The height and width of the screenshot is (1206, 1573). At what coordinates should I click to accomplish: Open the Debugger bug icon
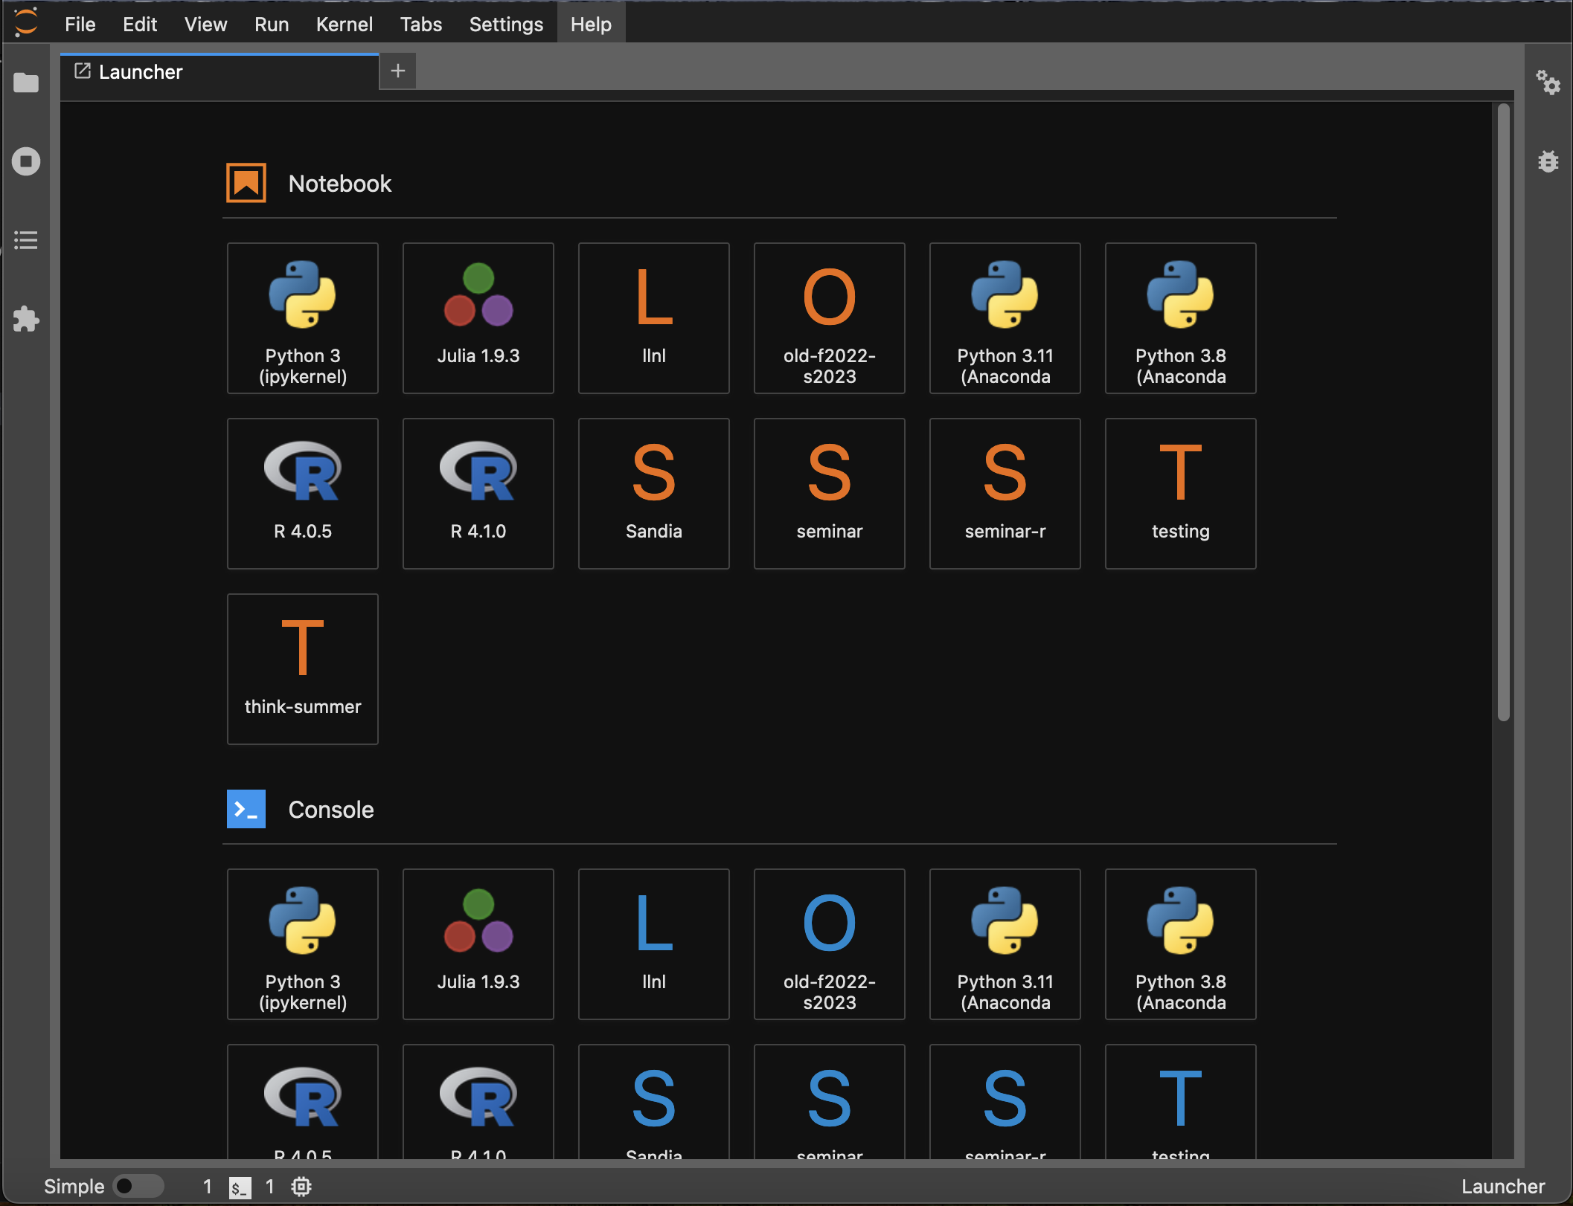pyautogui.click(x=1548, y=161)
